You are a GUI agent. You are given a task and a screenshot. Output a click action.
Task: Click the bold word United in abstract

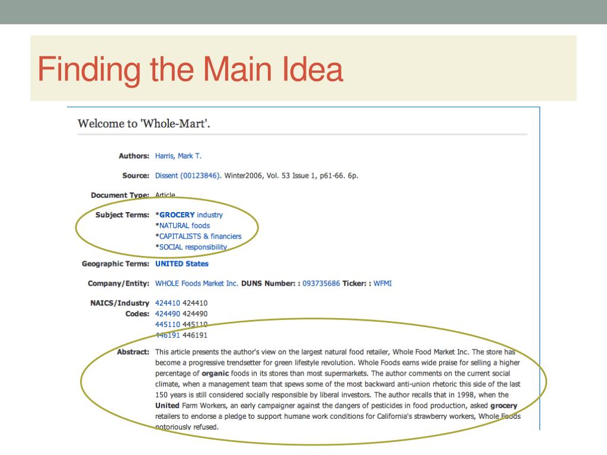167,405
